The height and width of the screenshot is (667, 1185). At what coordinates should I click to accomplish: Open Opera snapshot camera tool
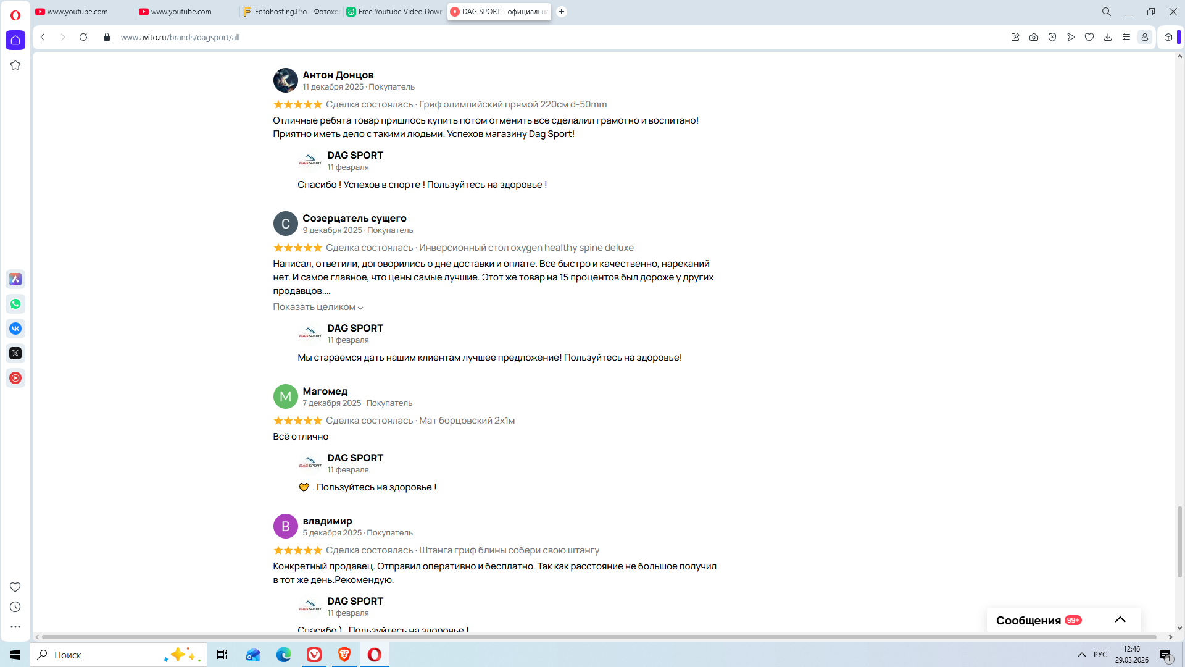(x=1034, y=37)
